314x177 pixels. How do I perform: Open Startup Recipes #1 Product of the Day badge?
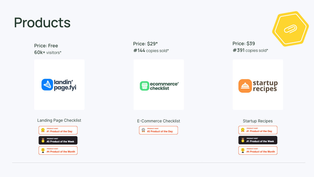coord(258,130)
